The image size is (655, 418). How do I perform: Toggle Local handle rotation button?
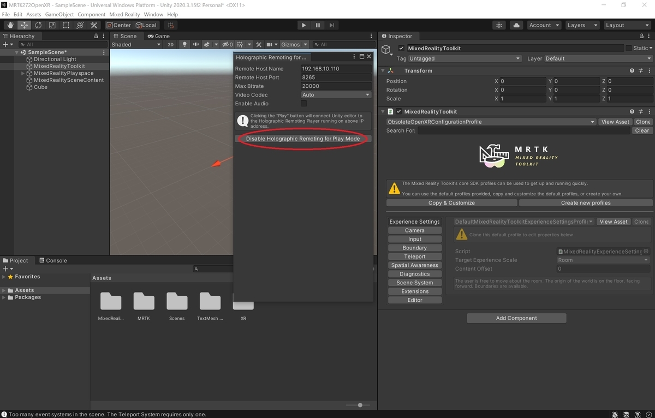(146, 25)
